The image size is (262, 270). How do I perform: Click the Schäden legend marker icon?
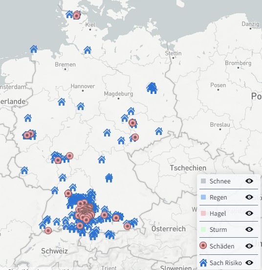(x=203, y=246)
